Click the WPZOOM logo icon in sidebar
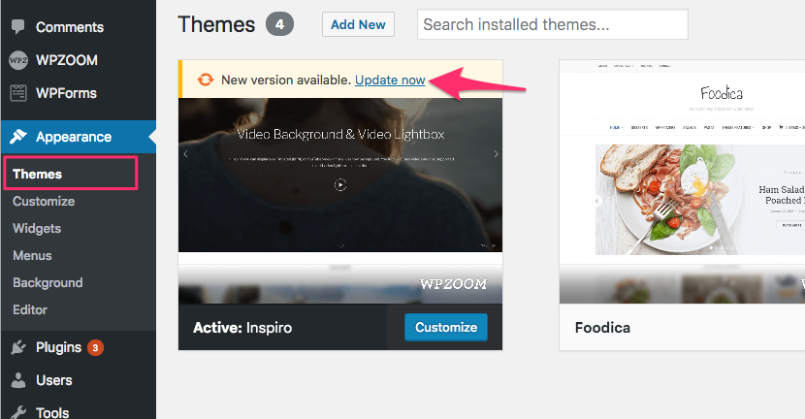This screenshot has width=805, height=419. (x=18, y=60)
